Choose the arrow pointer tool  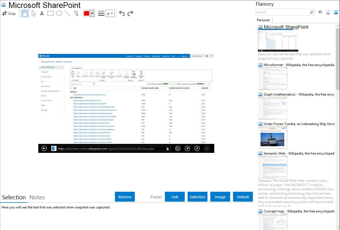(33, 13)
